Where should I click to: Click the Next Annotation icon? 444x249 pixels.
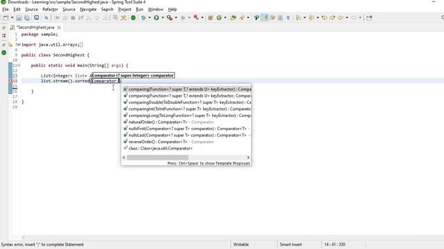[x=298, y=18]
